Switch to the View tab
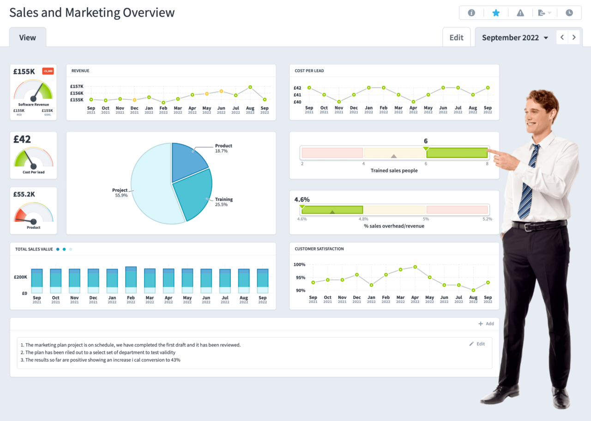The width and height of the screenshot is (591, 421). pos(27,37)
